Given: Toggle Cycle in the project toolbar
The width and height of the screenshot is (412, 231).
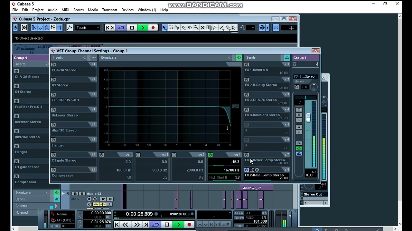Looking at the screenshot, I should click(121, 28).
